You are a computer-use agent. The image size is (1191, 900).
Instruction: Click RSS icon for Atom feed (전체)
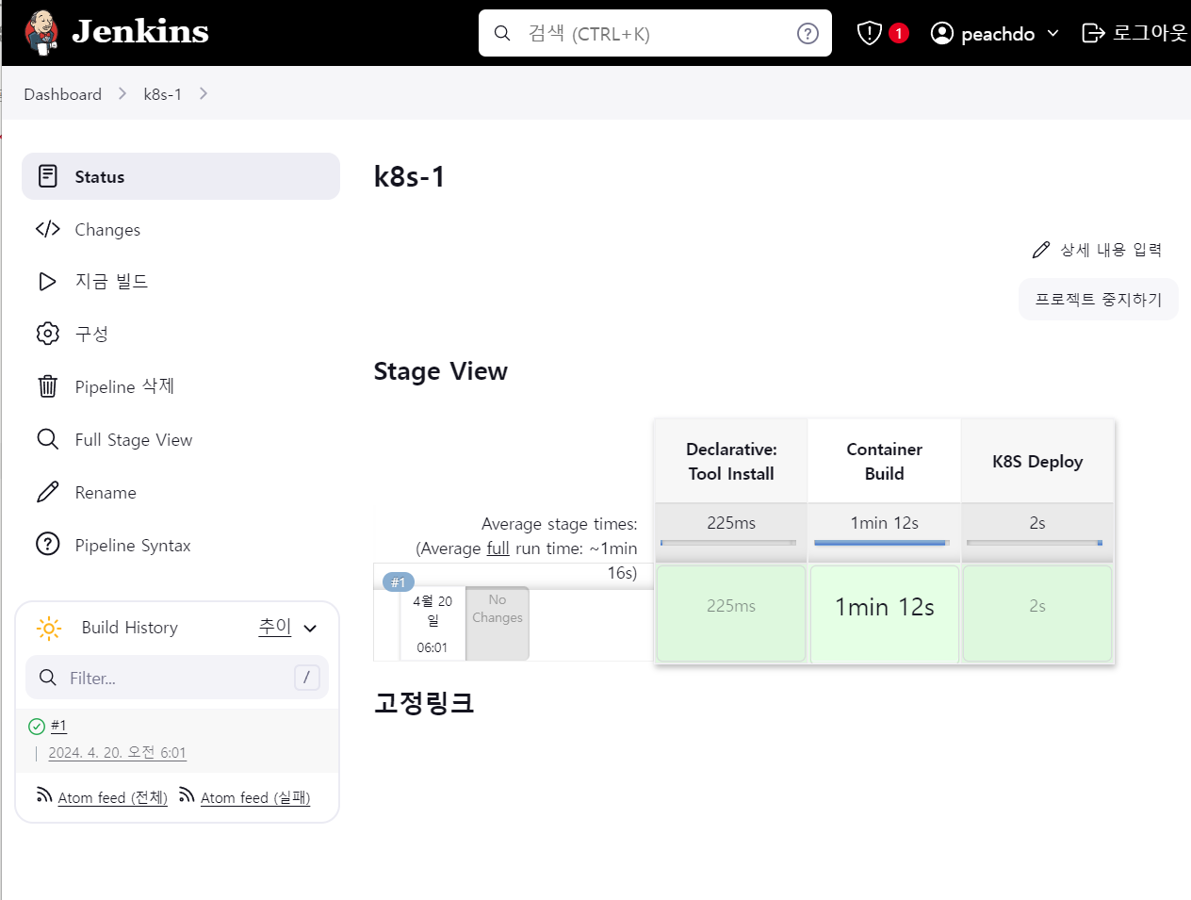click(44, 795)
